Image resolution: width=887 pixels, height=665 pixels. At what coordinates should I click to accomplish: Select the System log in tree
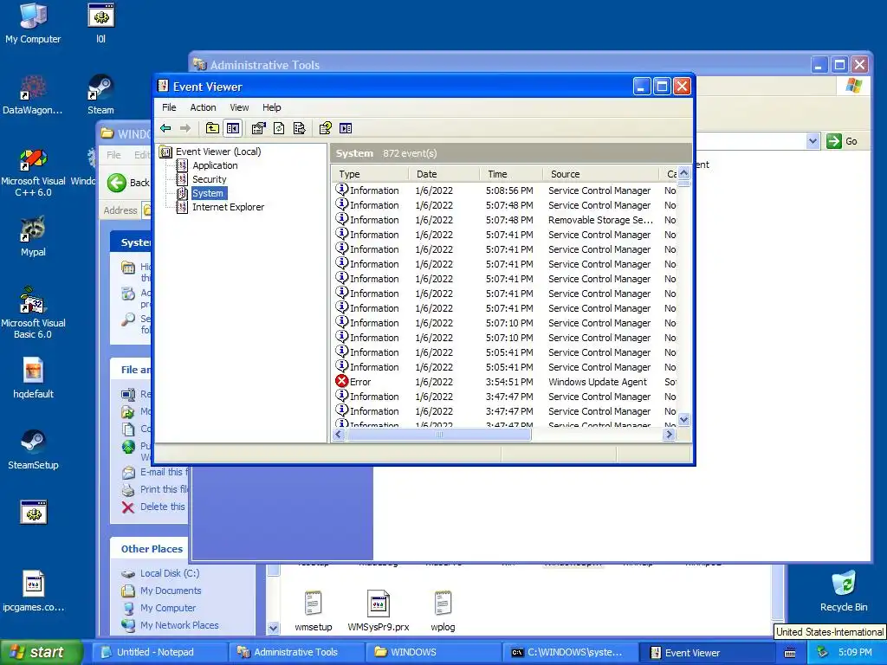point(208,193)
